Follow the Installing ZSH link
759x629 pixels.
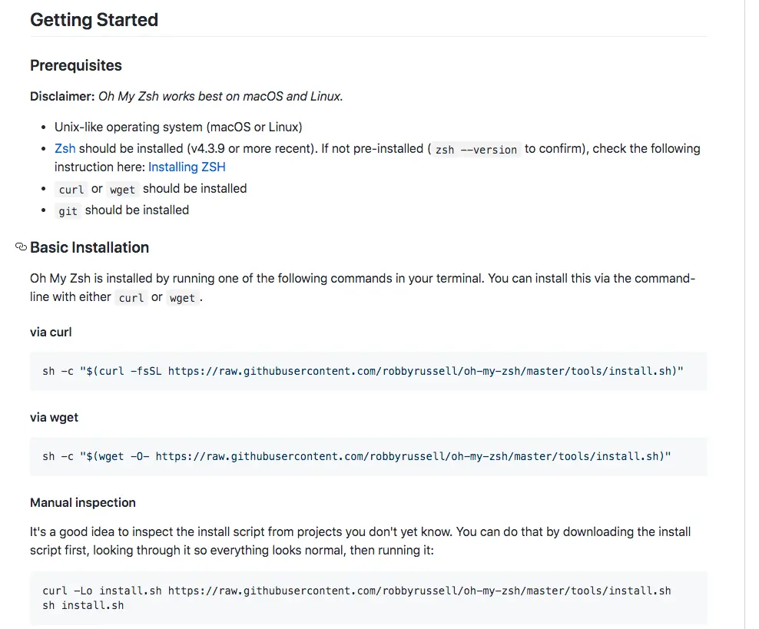187,167
